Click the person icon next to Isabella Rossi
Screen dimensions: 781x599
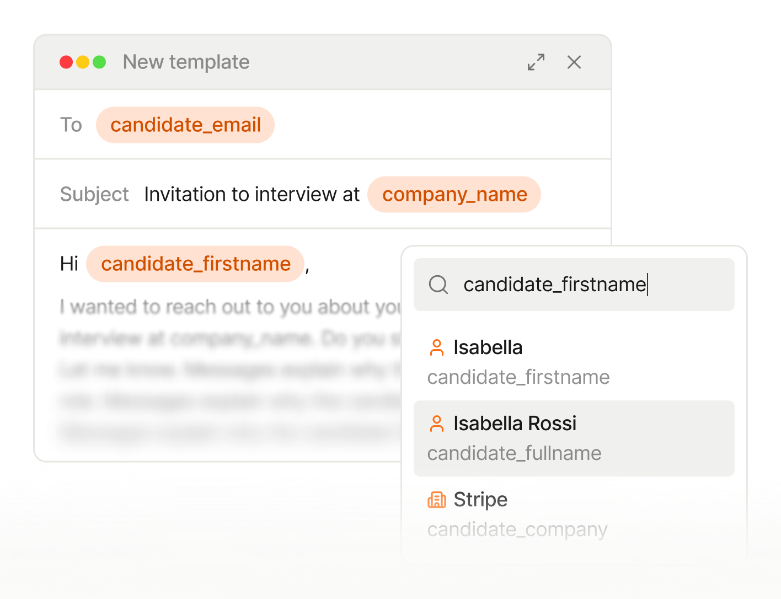[x=437, y=424]
